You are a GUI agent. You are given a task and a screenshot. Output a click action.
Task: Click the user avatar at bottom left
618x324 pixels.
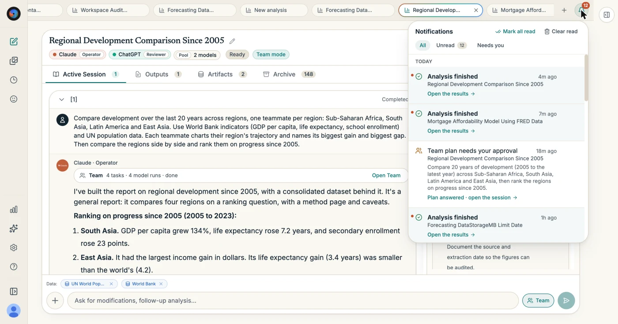pos(14,311)
